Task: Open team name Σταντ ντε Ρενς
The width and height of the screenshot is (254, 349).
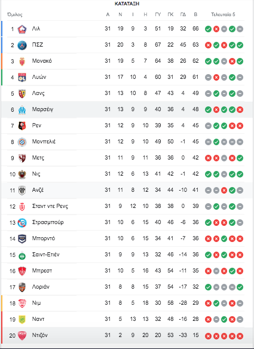Action: [50, 206]
